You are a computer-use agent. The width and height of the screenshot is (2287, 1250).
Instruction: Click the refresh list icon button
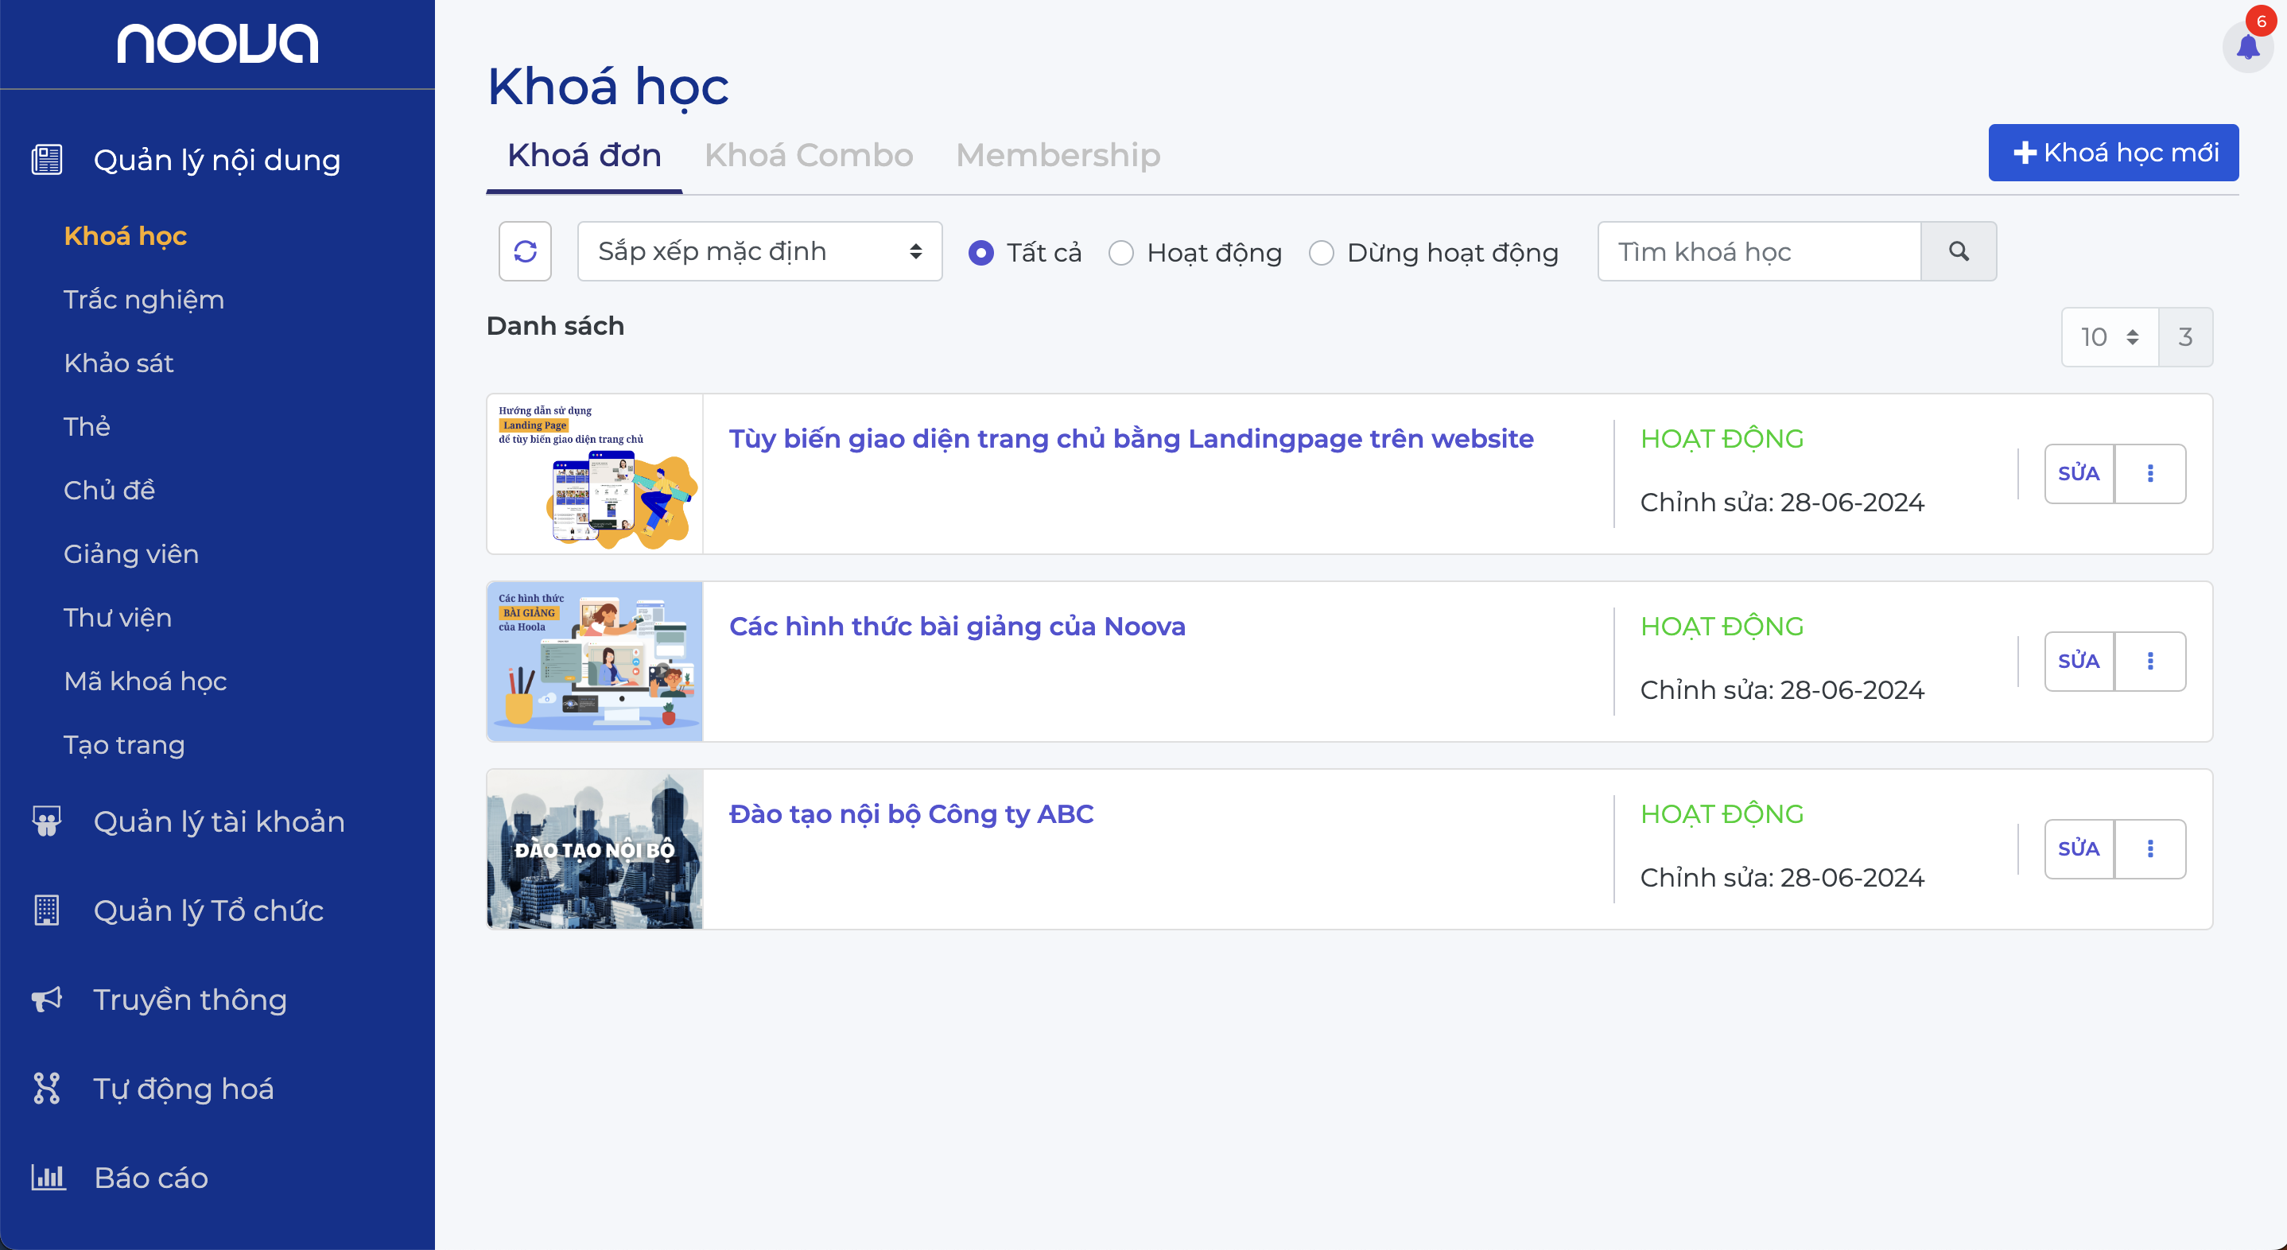525,251
